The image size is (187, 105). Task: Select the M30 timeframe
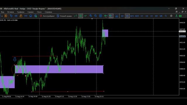[x=137, y=16]
